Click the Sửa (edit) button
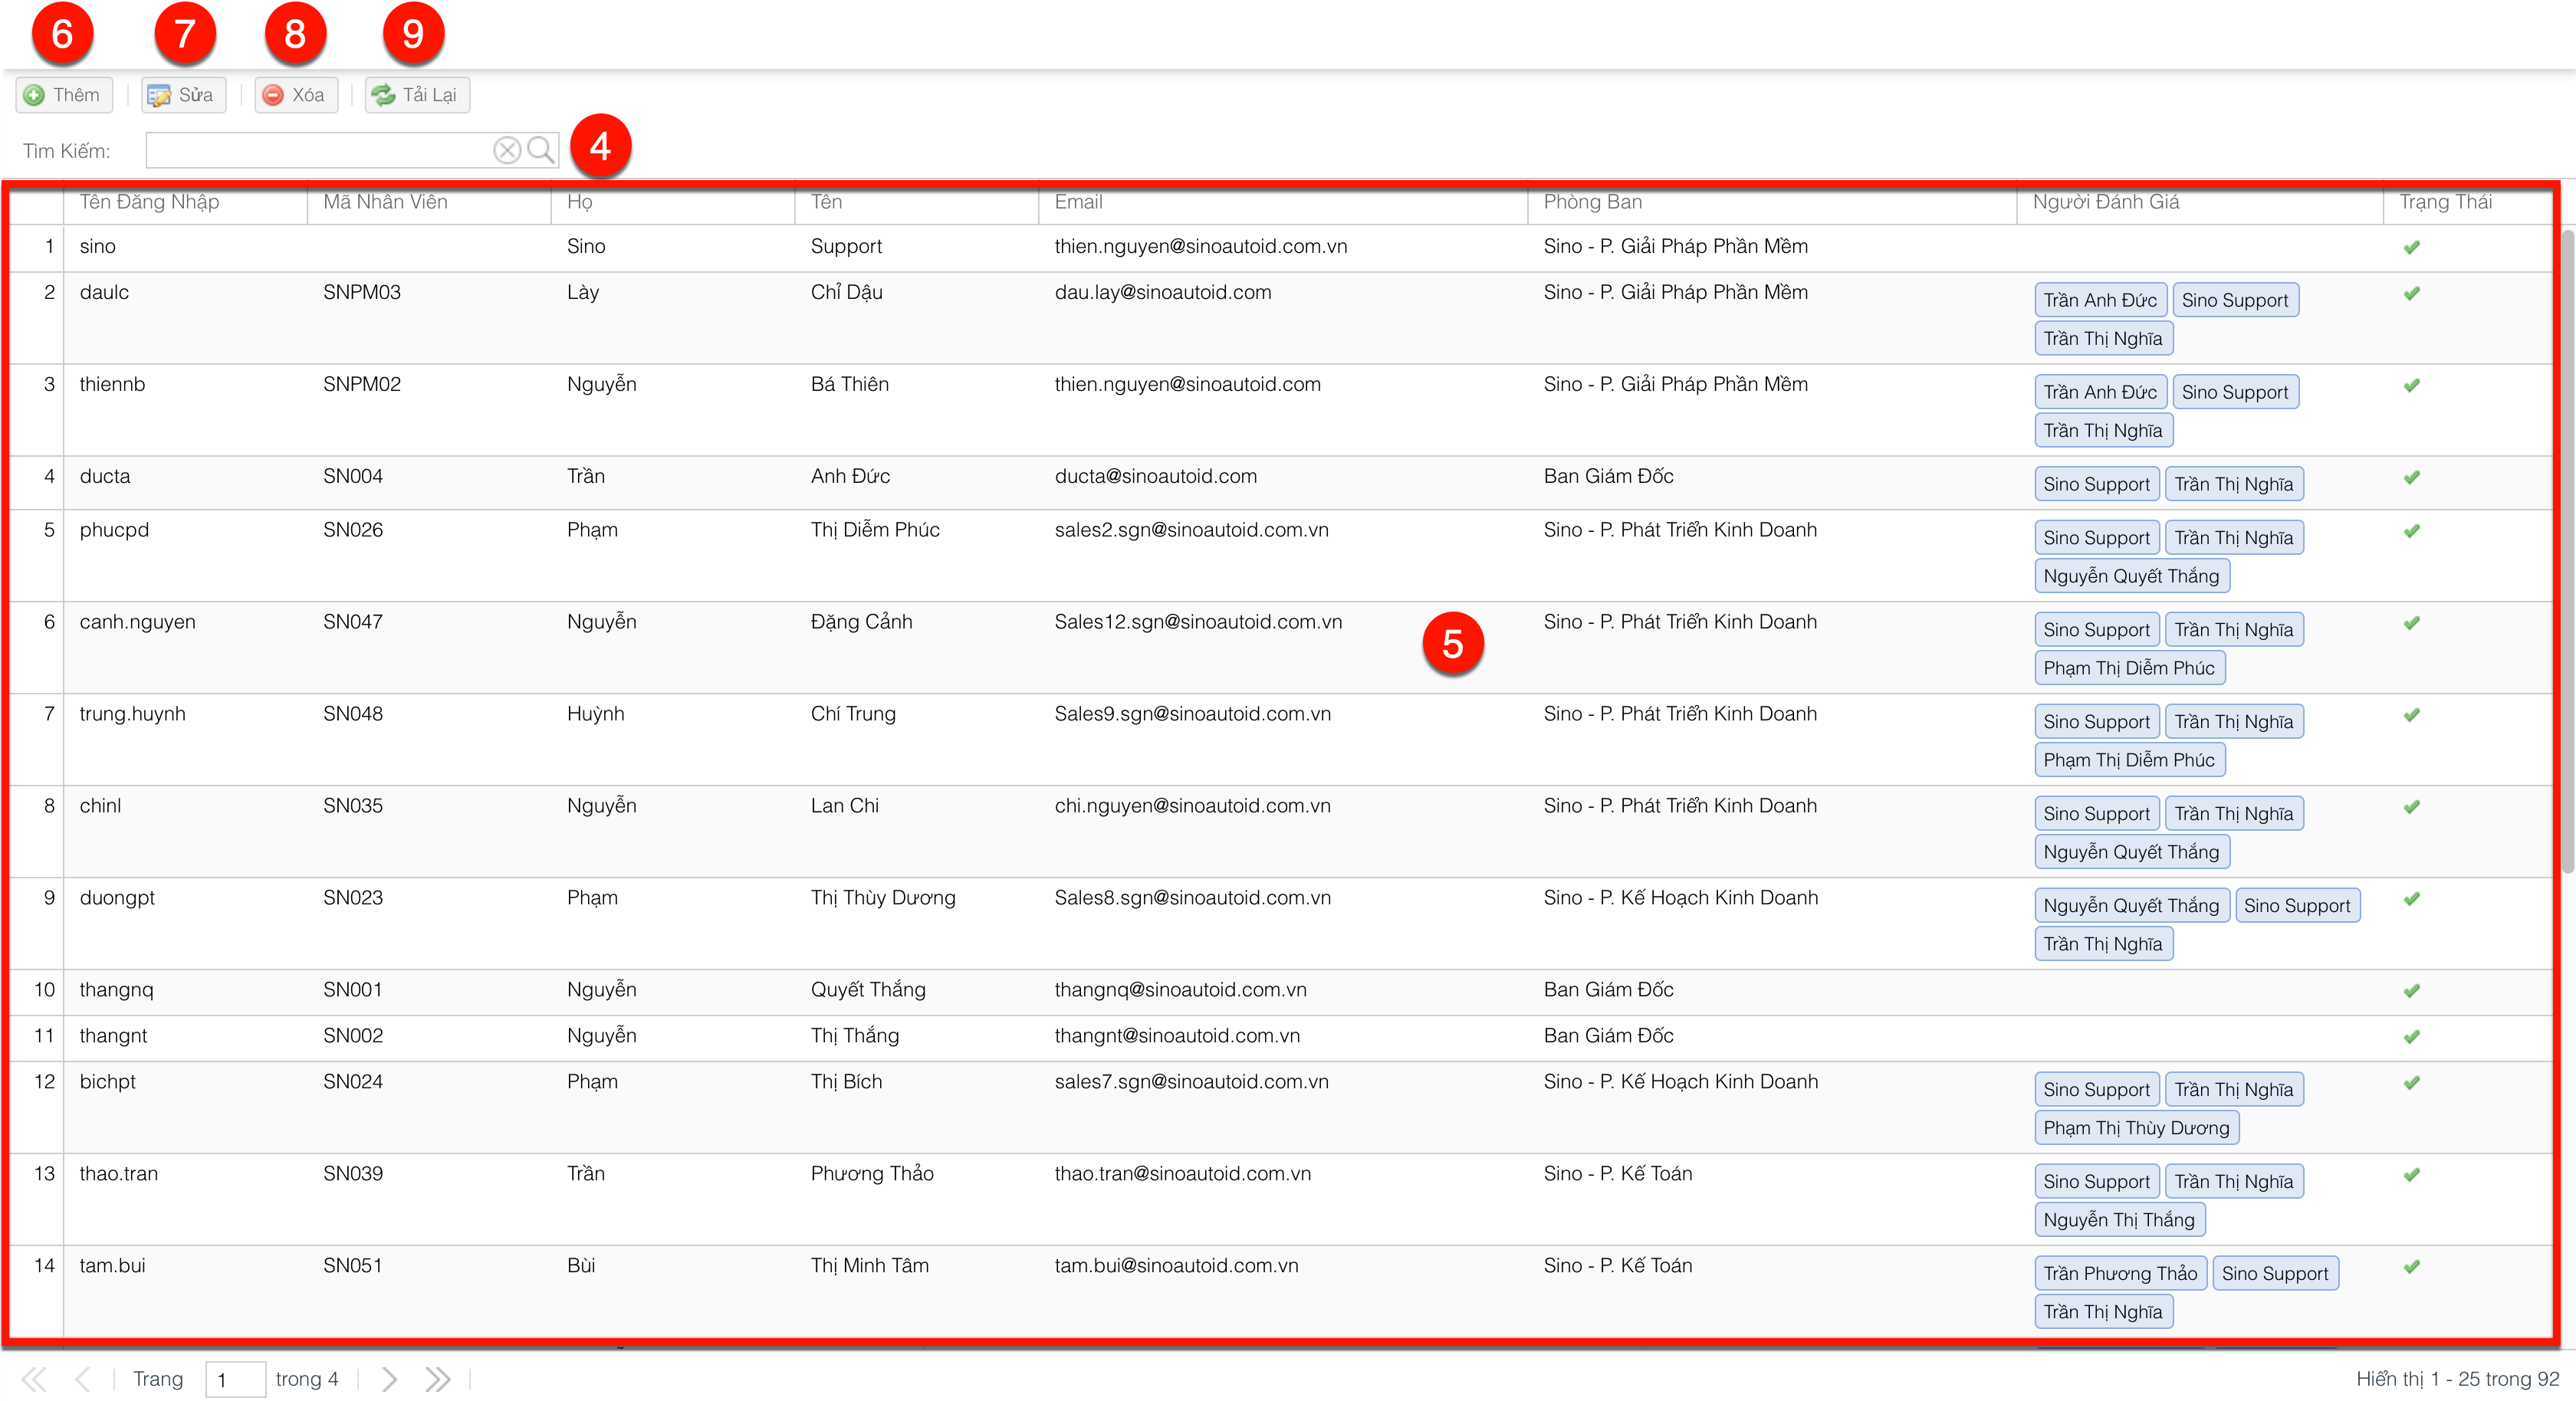The width and height of the screenshot is (2576, 1401). [183, 95]
